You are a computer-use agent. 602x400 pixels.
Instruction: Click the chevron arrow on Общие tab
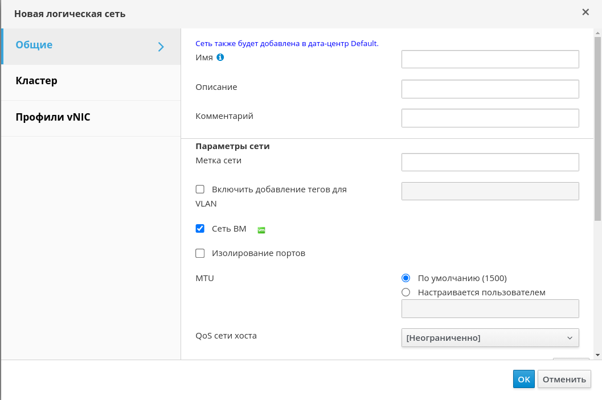click(161, 47)
